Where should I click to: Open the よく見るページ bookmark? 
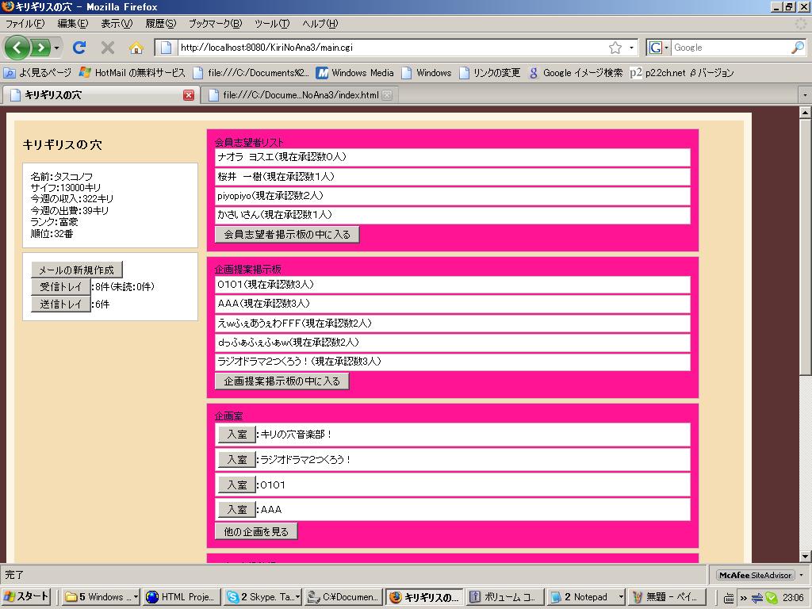pos(37,73)
